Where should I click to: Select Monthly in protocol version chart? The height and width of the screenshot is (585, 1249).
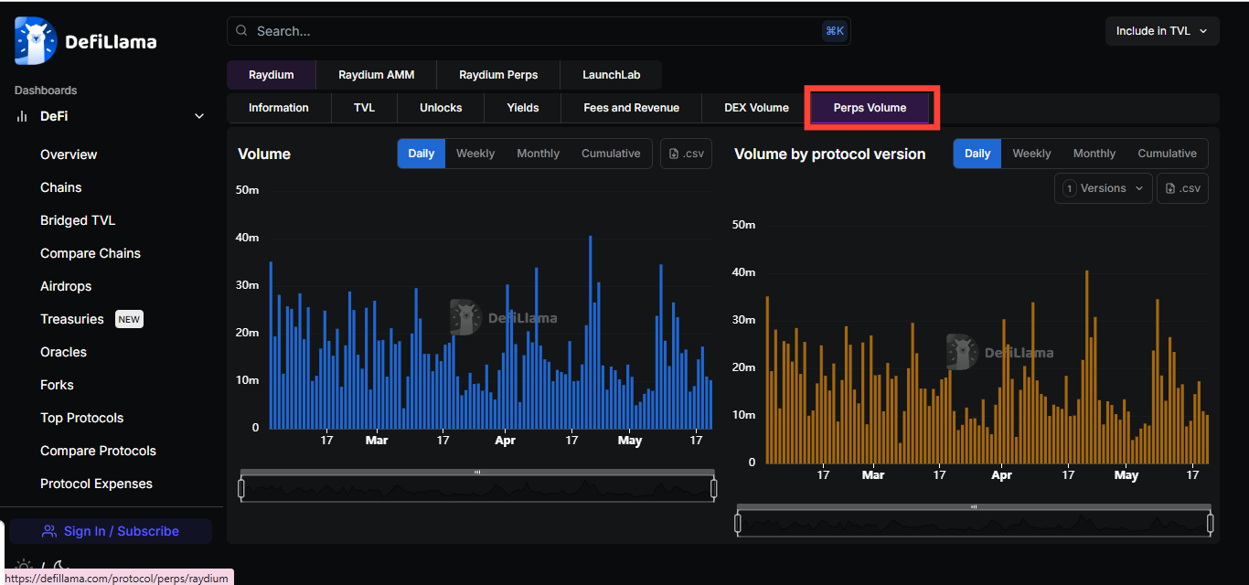pyautogui.click(x=1094, y=154)
